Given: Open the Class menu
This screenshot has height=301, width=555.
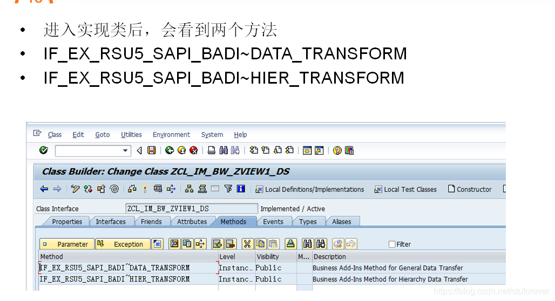Looking at the screenshot, I should (x=55, y=135).
